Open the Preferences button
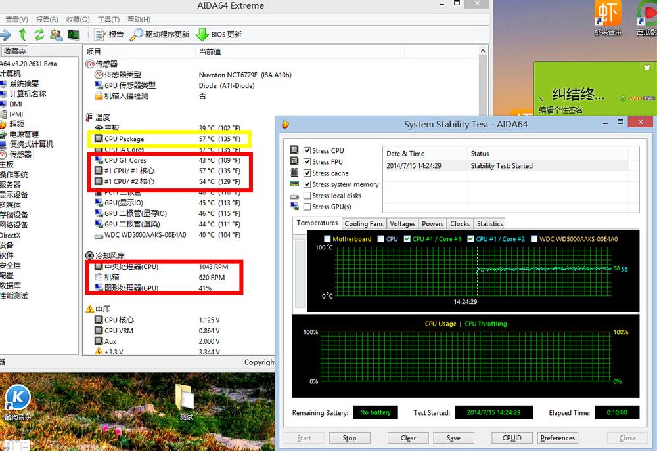This screenshot has width=657, height=451. pyautogui.click(x=558, y=438)
